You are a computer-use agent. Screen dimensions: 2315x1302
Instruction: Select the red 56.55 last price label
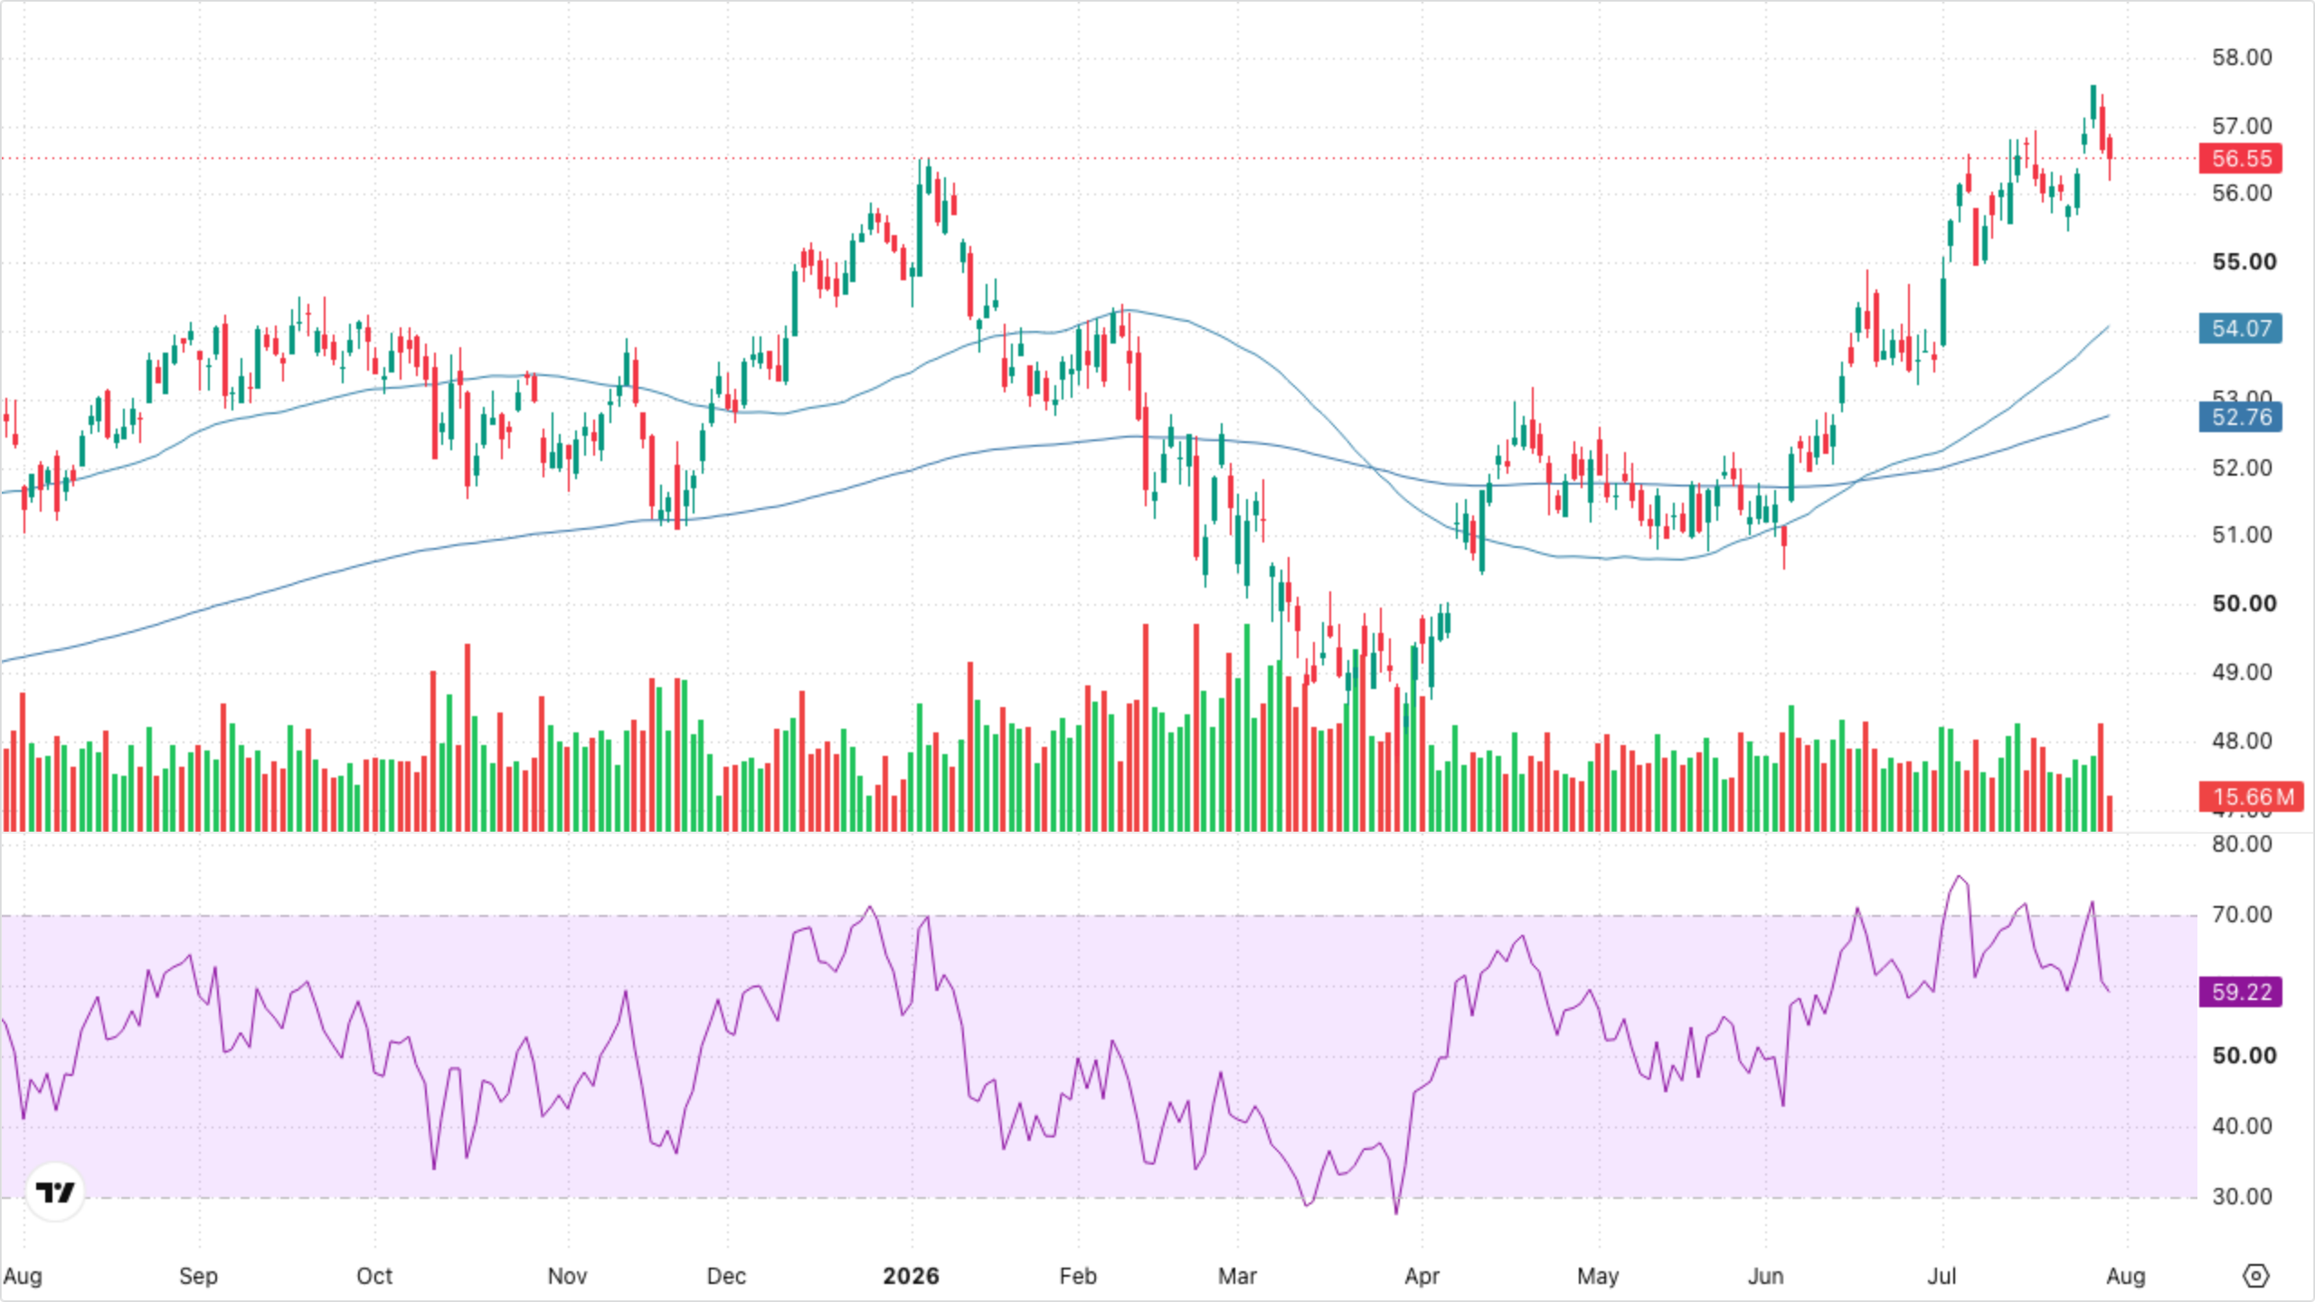(x=2241, y=158)
